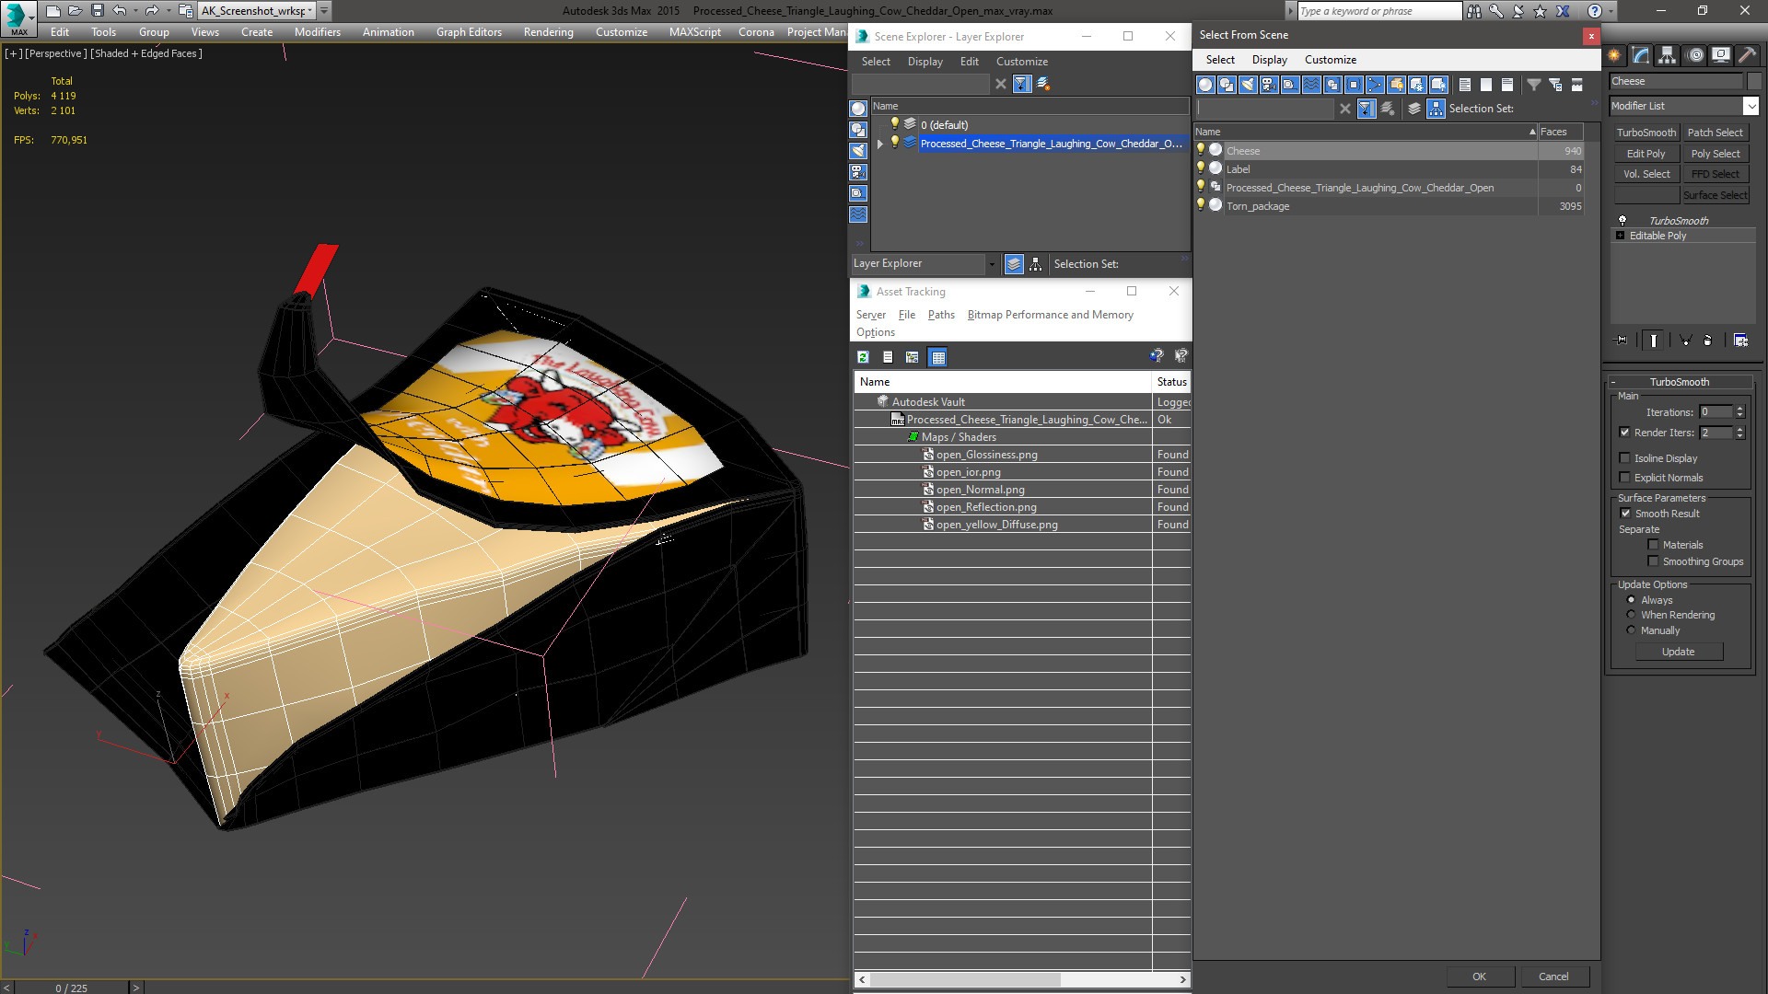Click Select None icon in Select From Scene
The image size is (1768, 994).
point(1486,85)
